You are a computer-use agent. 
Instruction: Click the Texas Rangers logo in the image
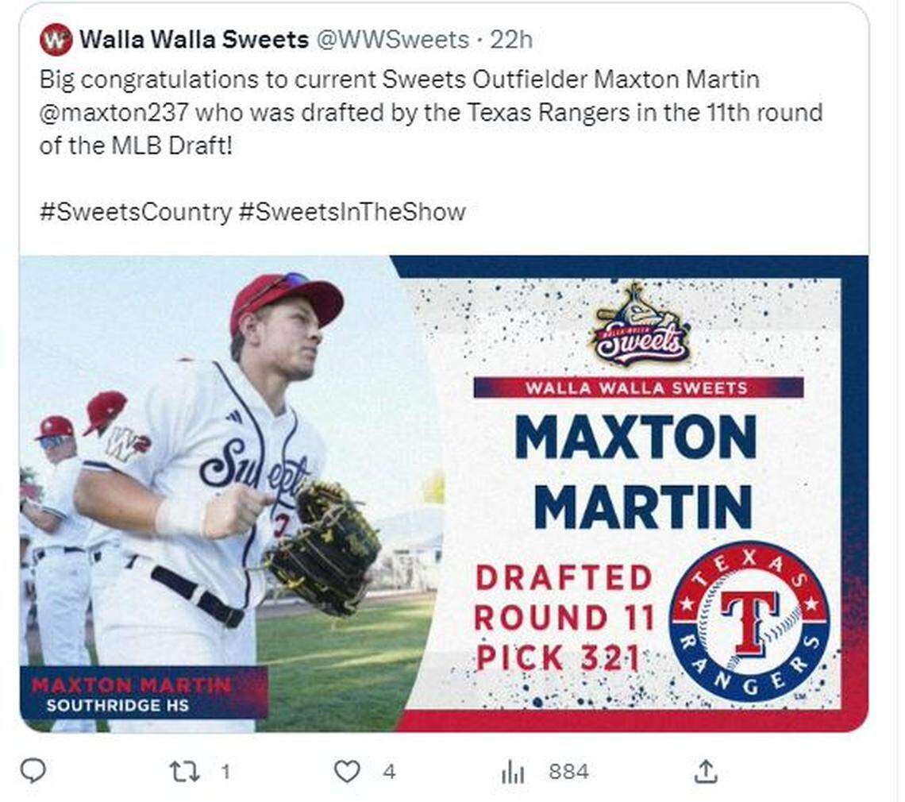749,622
